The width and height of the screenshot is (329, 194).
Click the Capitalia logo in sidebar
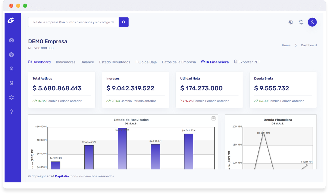coord(11,21)
